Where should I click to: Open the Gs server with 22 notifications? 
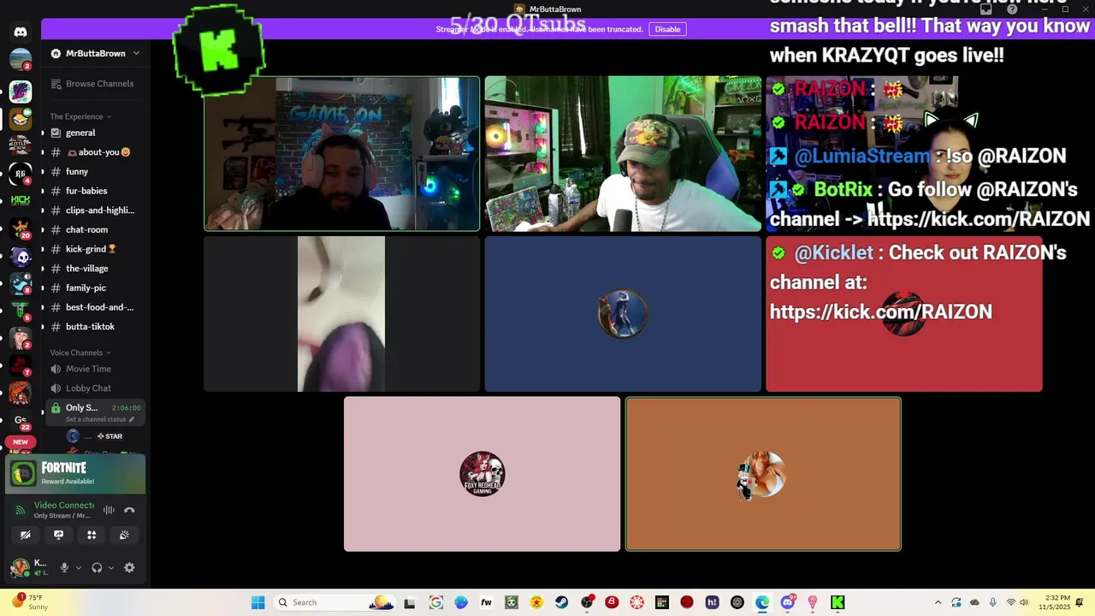21,420
